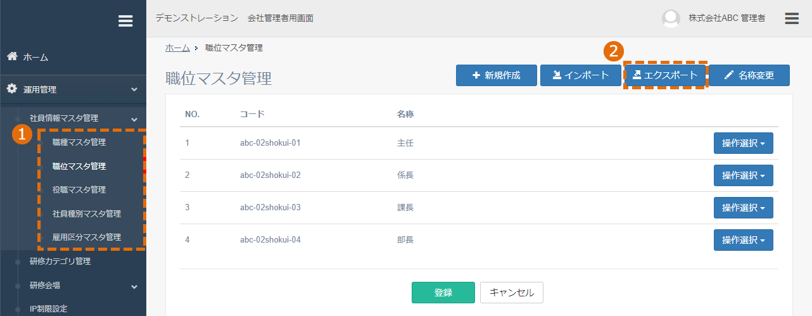Select 職位マスタ管理 sidebar item

pos(79,166)
